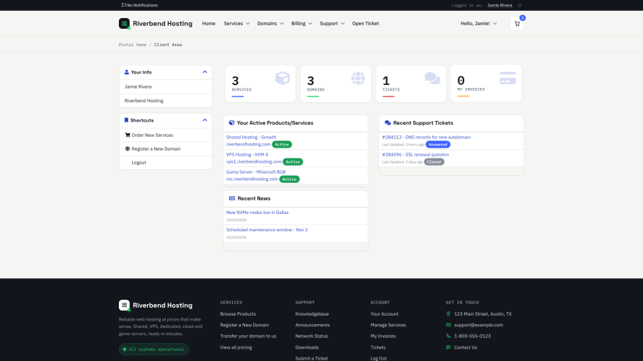Open Knowledgebase footer link

click(x=312, y=314)
